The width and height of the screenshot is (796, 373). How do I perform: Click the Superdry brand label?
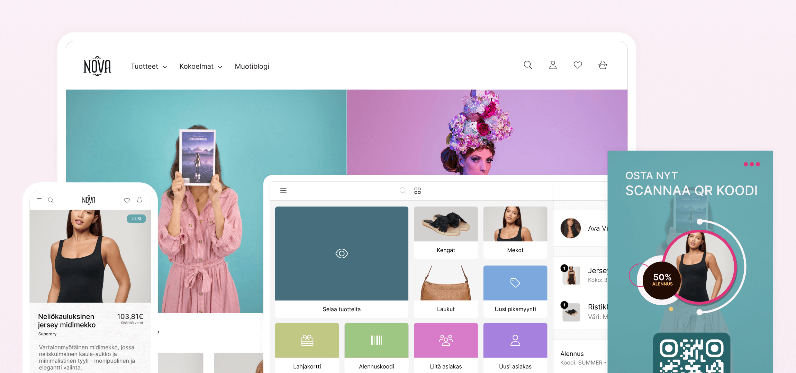[x=47, y=334]
